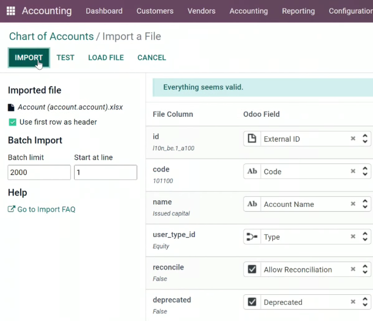Clear the Code field mapping
The image size is (373, 321).
353,171
